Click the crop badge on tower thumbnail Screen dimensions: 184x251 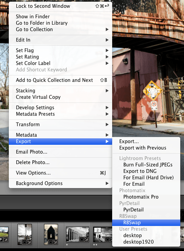24,242
